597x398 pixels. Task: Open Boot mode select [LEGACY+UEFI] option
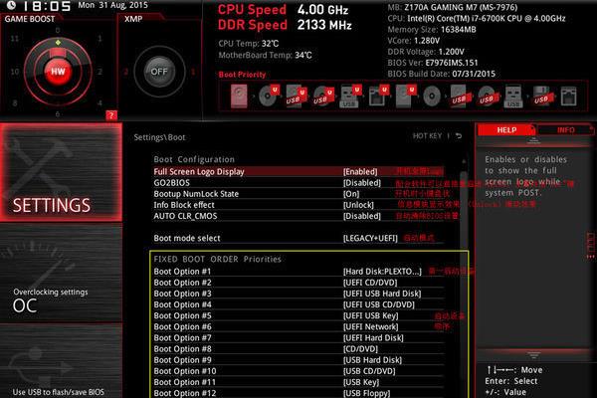point(370,238)
